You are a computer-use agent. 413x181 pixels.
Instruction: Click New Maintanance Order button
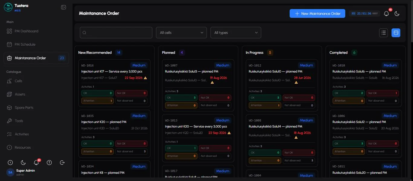[x=317, y=13]
